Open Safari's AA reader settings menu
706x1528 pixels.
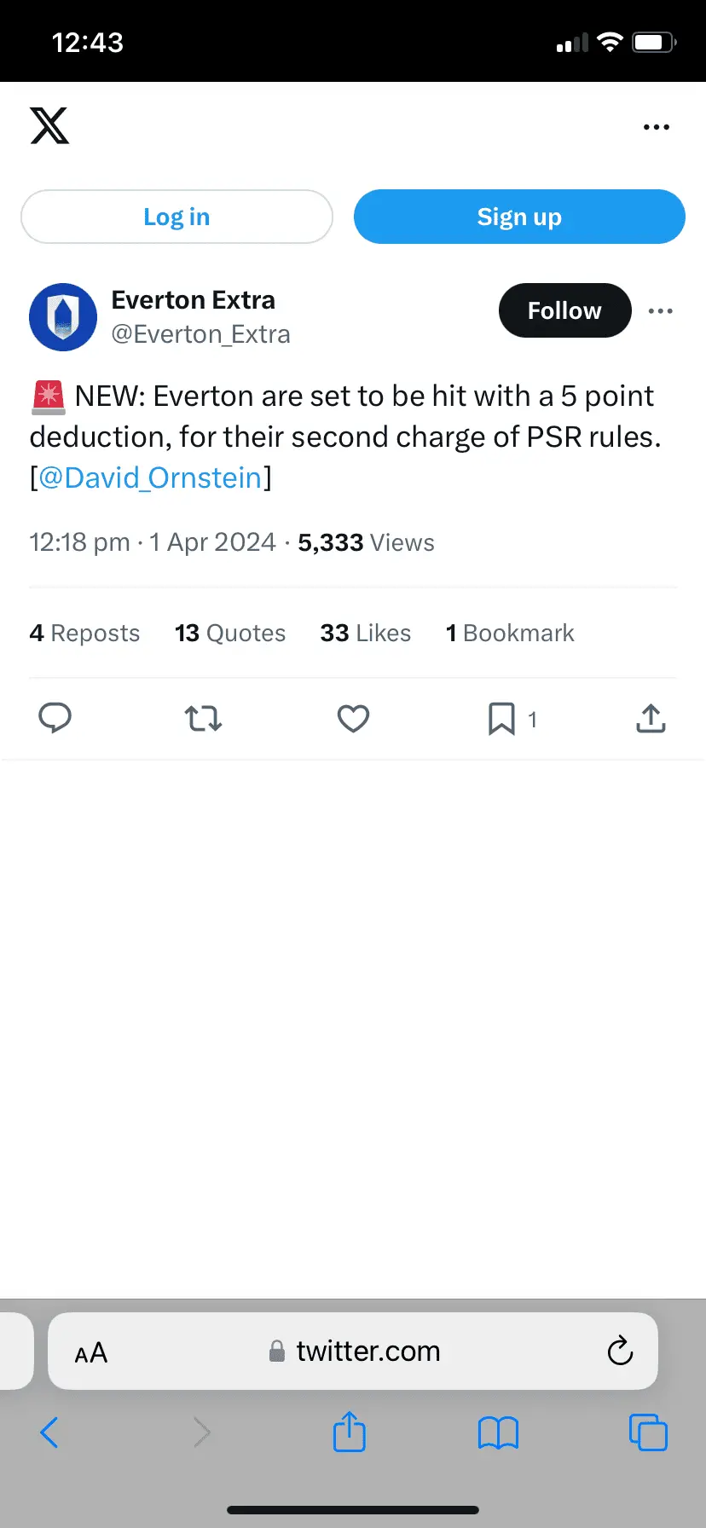pos(91,1352)
